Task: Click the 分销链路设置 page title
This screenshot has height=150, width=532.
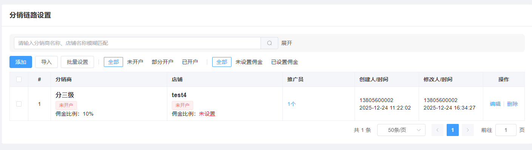Action: [x=30, y=15]
